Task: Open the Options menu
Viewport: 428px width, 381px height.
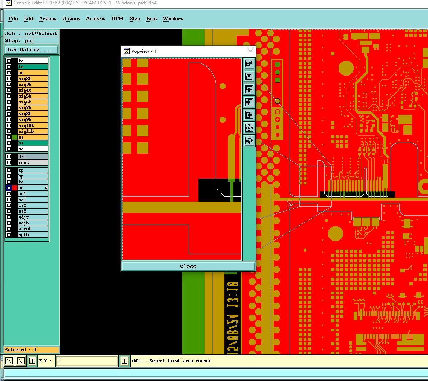Action: pos(71,18)
